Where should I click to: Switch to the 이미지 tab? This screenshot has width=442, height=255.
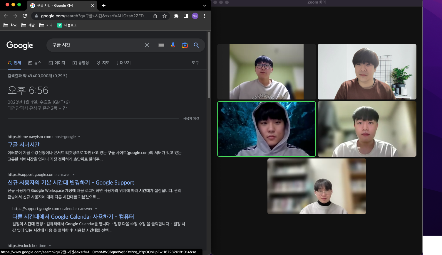tap(57, 63)
